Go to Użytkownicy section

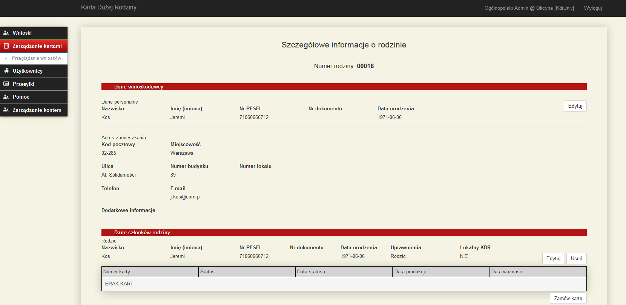coord(34,71)
